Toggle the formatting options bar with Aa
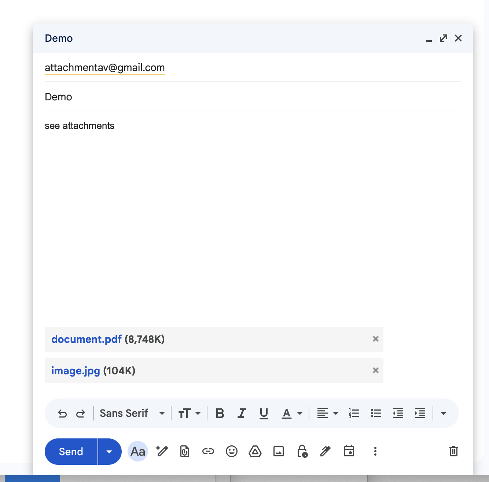 point(137,451)
